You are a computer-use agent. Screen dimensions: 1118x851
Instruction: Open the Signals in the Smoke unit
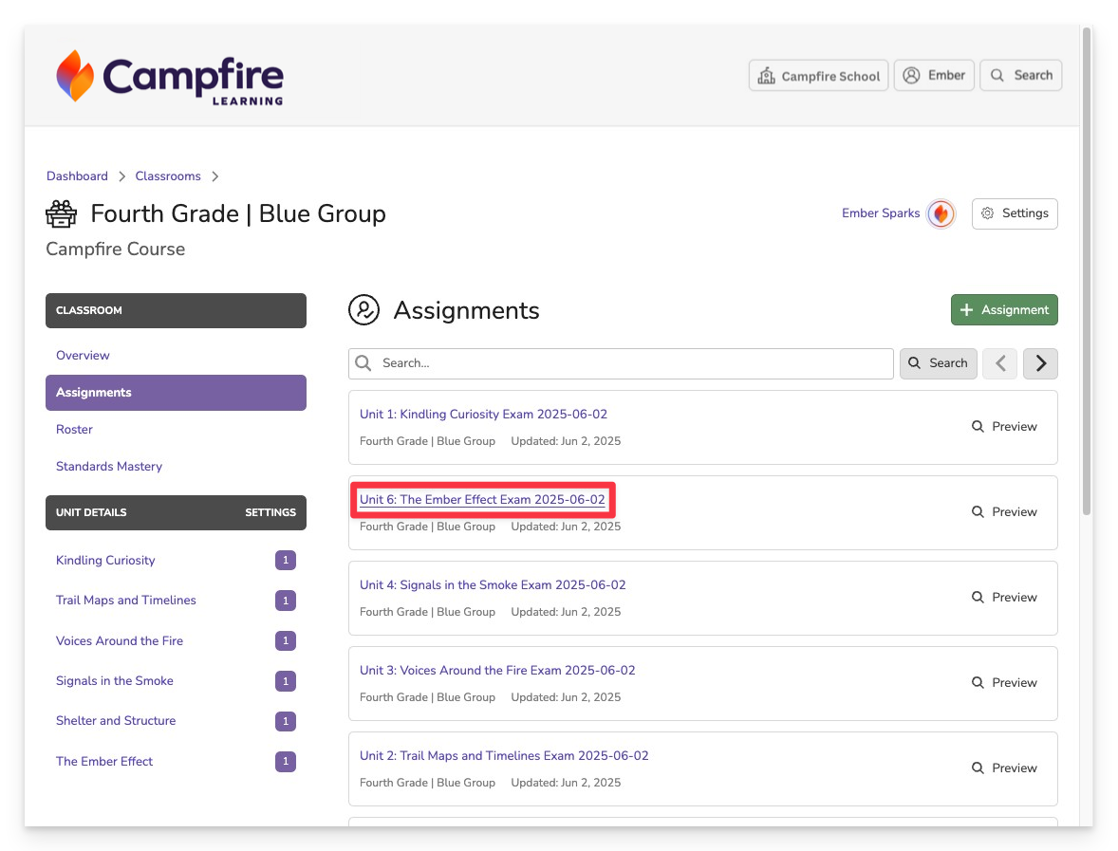(x=115, y=680)
